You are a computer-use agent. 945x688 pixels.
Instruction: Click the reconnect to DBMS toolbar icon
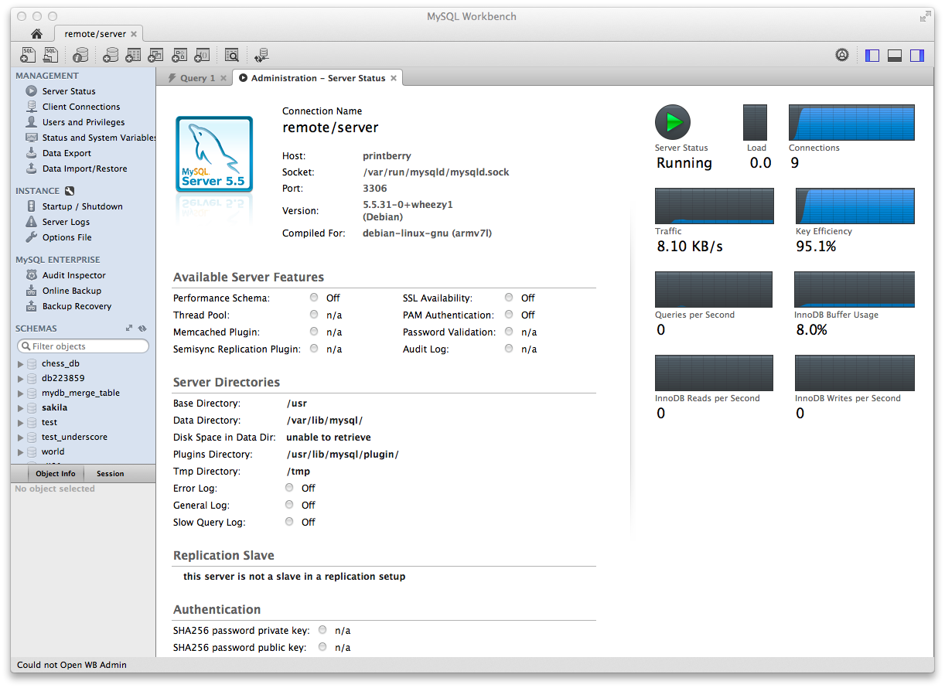point(261,55)
